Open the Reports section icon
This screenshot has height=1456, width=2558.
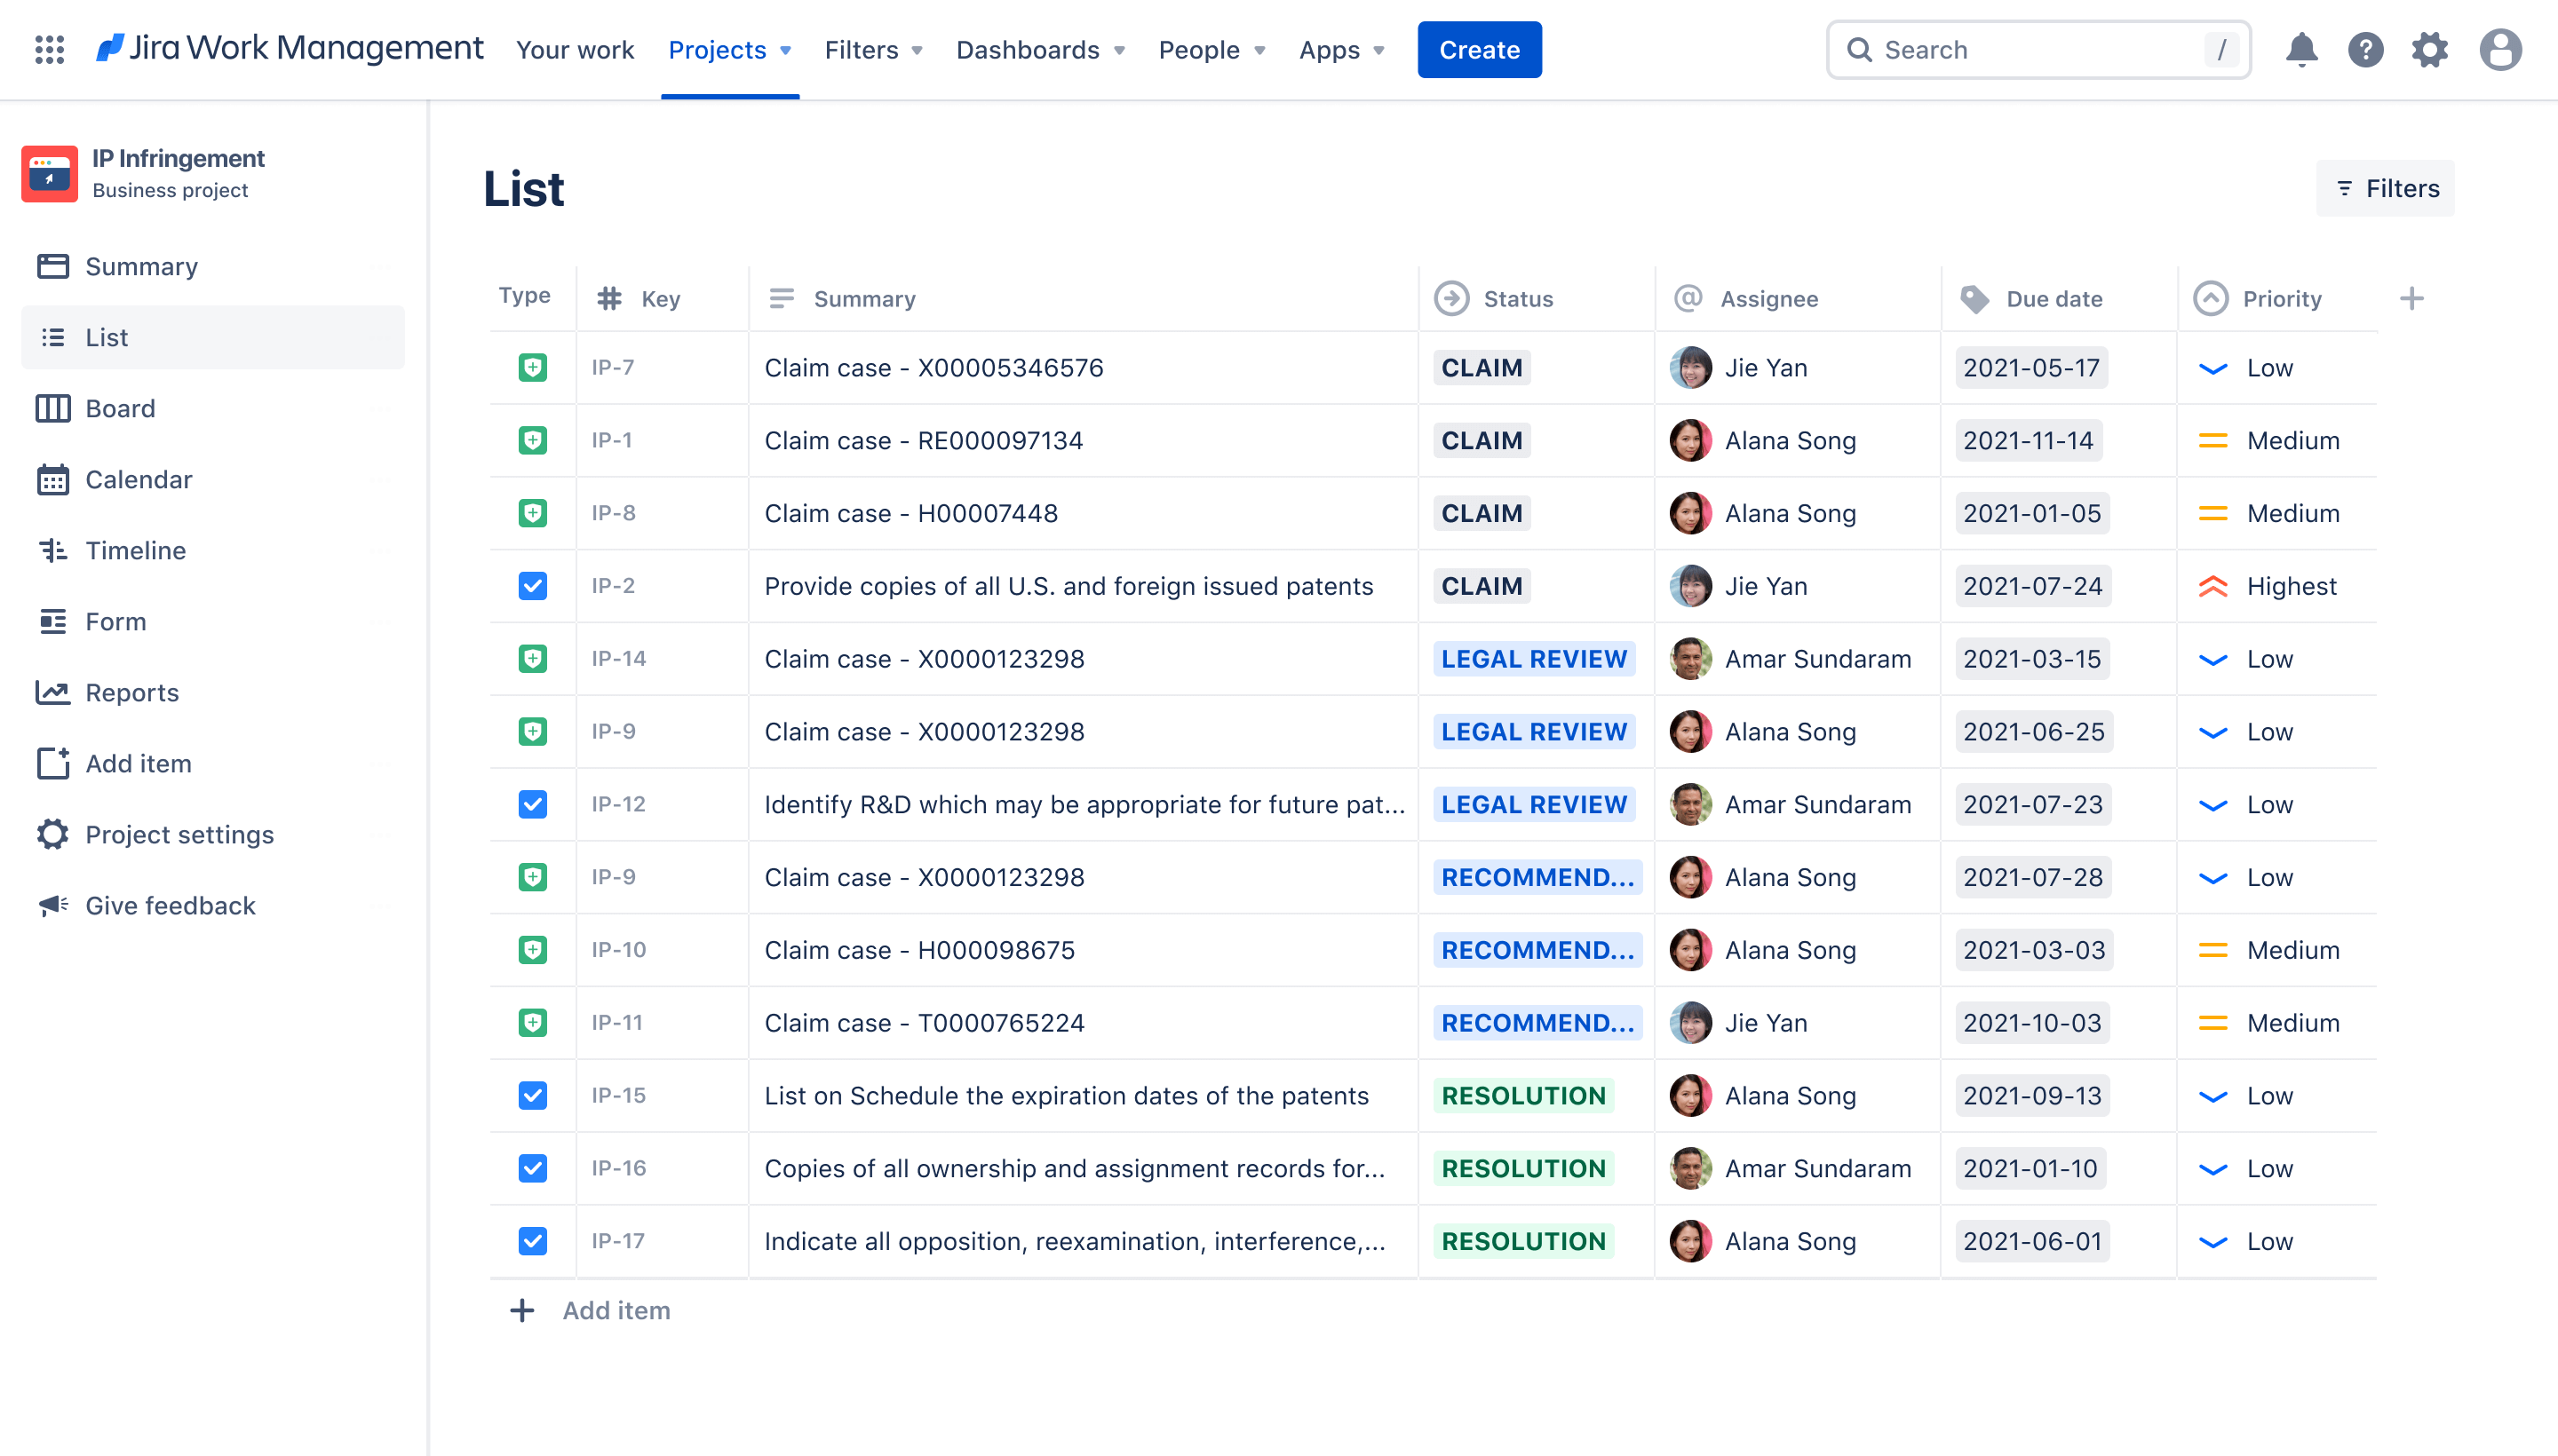52,692
